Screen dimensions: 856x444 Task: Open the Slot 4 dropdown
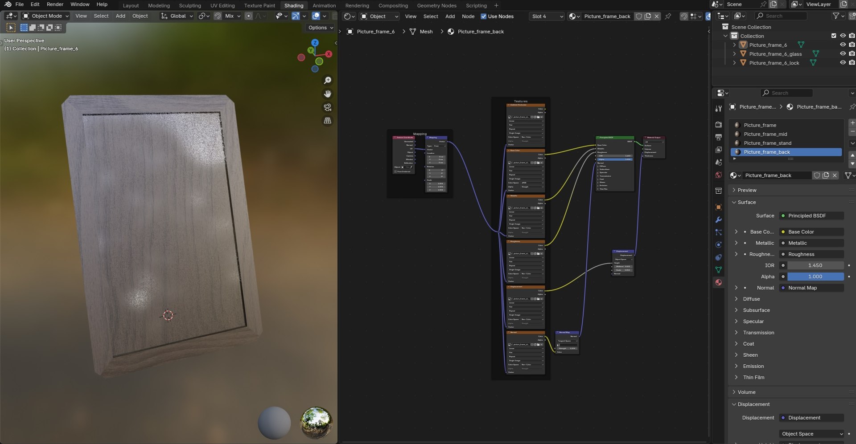point(547,16)
